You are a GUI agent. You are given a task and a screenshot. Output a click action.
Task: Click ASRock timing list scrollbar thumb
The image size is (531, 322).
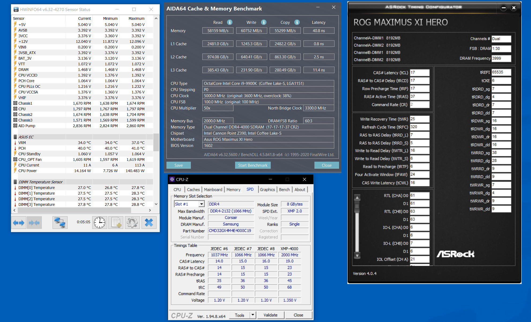[357, 207]
